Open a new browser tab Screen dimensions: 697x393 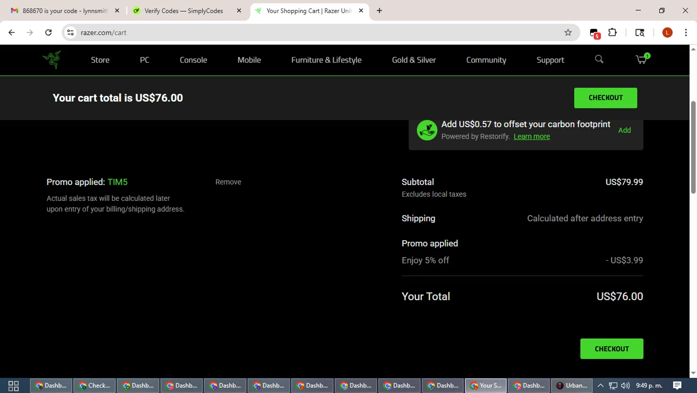(x=380, y=11)
